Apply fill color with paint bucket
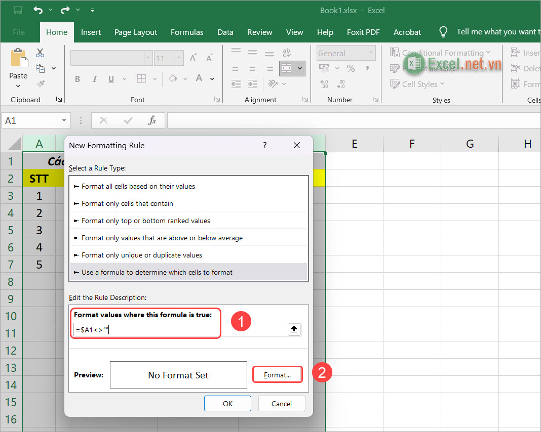Screen dimensions: 541x432 coord(173,78)
